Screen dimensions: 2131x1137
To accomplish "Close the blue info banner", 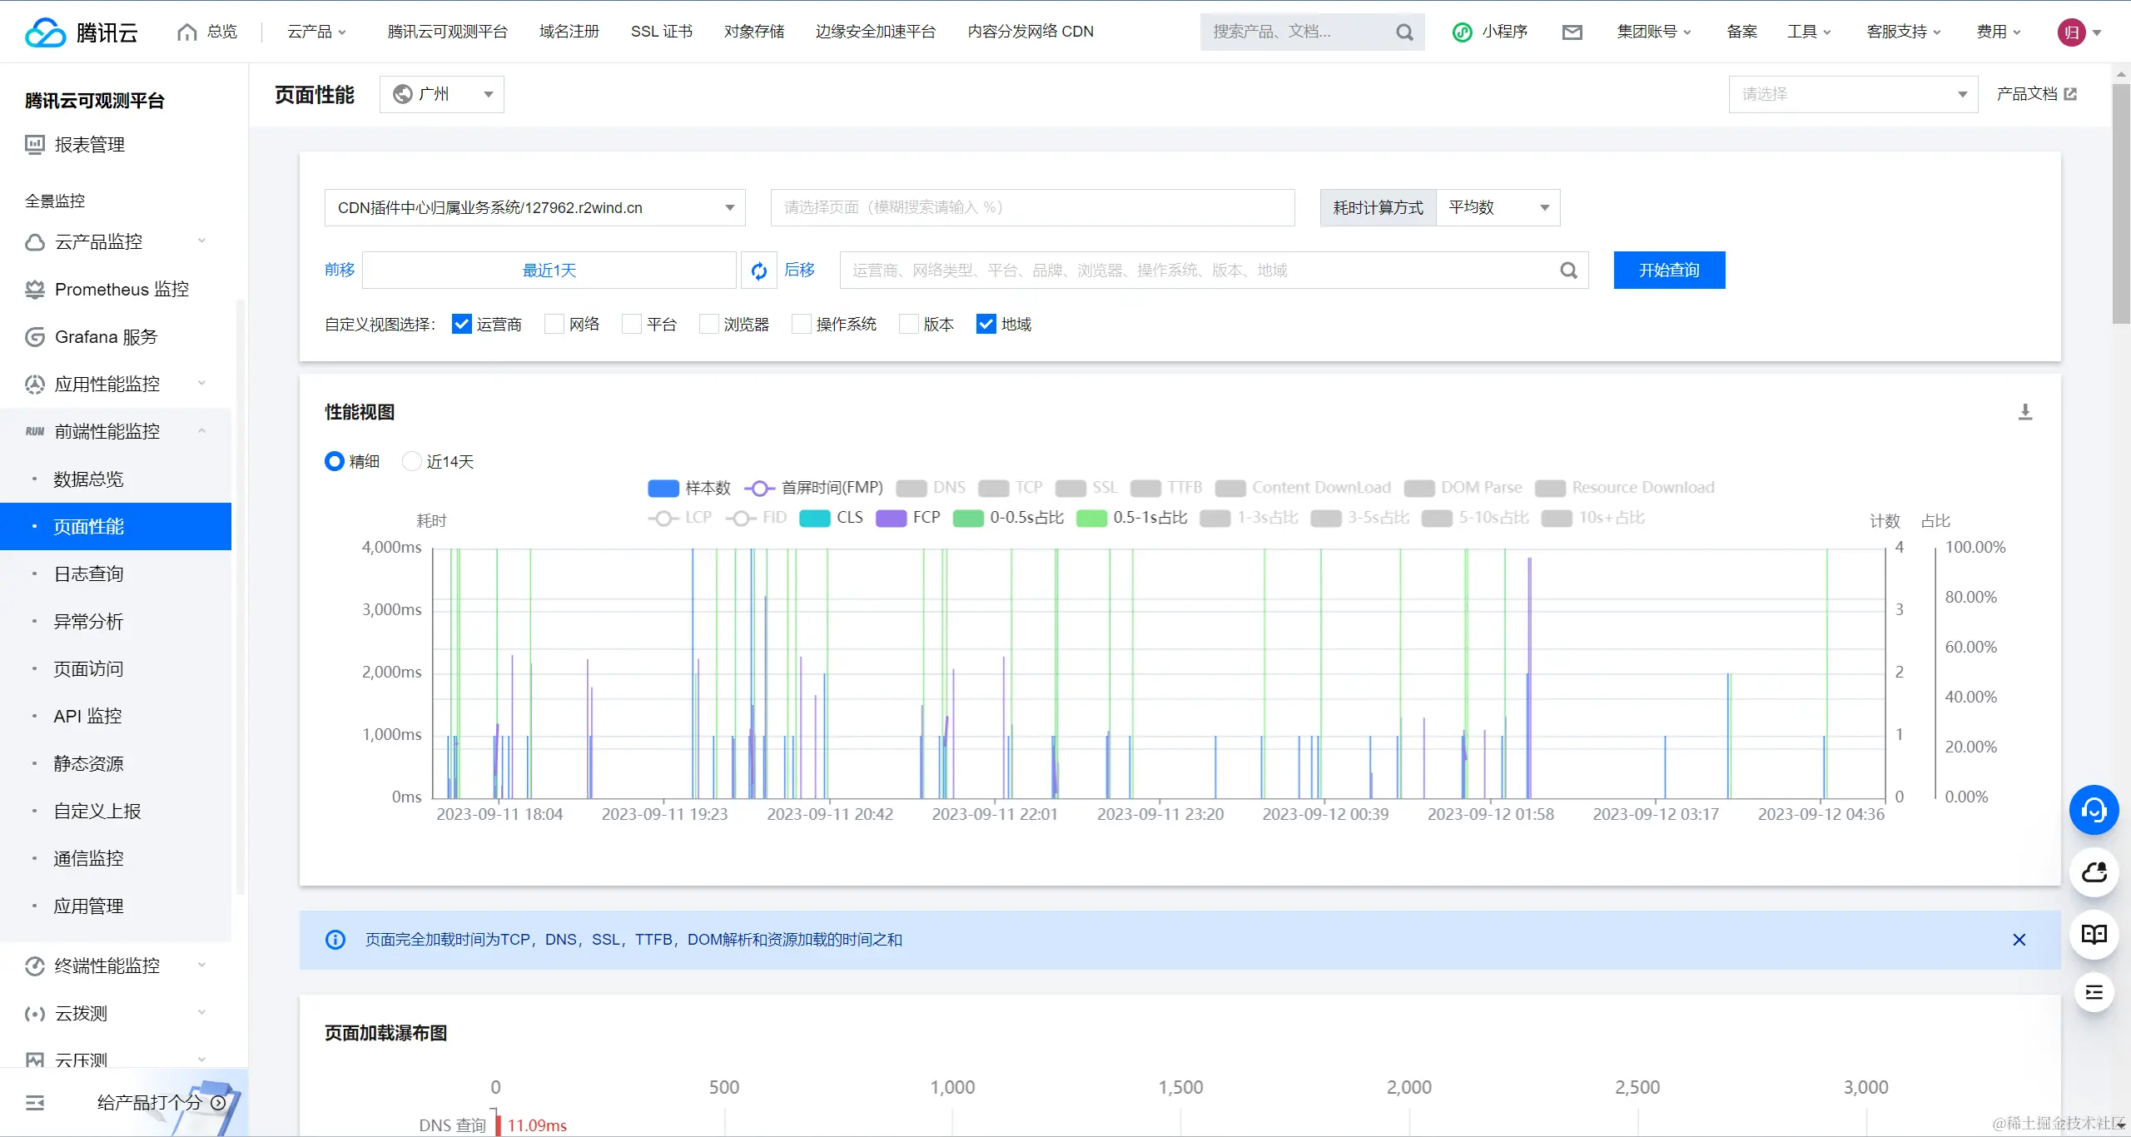I will 2019,940.
